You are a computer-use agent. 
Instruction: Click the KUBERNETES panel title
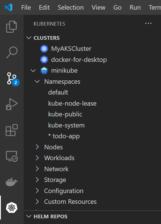[x=49, y=24]
